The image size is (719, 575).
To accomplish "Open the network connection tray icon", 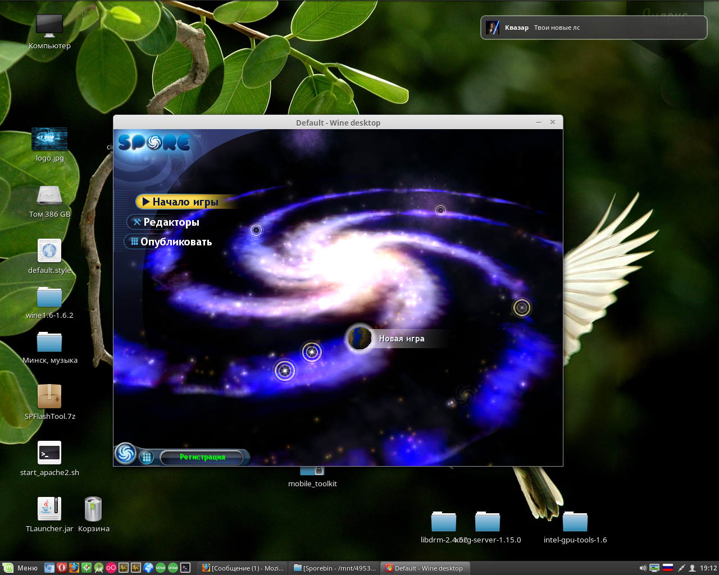I will pyautogui.click(x=681, y=568).
